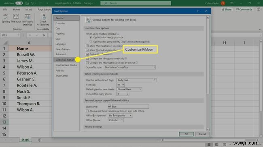Open the Spelling check tool

(x=6, y=19)
